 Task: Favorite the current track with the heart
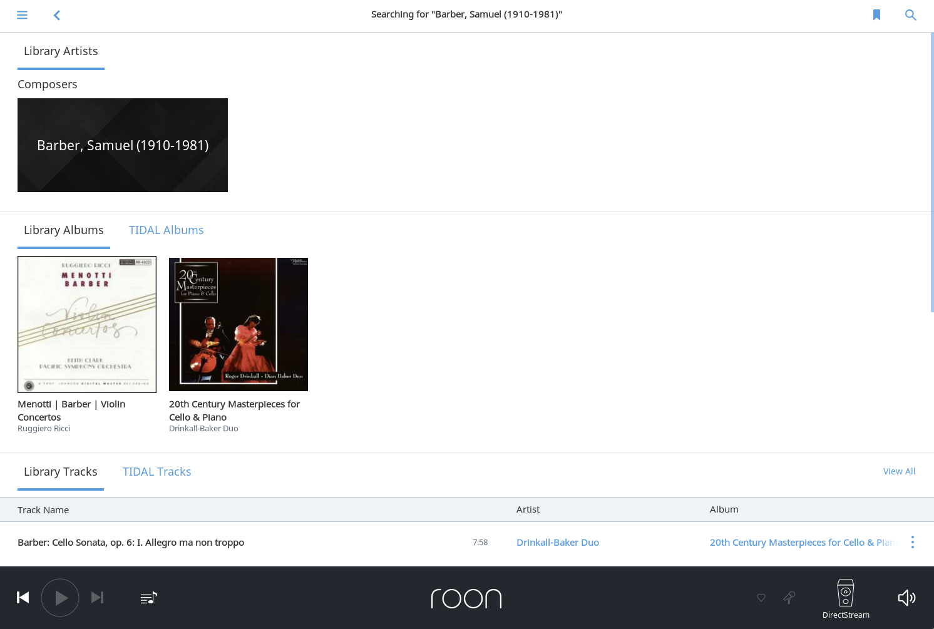click(x=761, y=598)
